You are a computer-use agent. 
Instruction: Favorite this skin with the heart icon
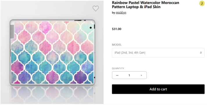96,8
